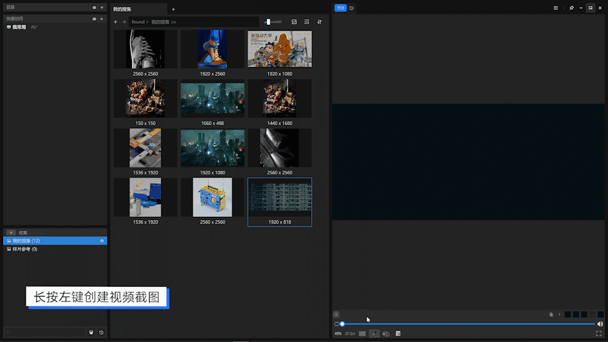Open the history clock tab in preview
This screenshot has width=608, height=342.
pyautogui.click(x=351, y=8)
